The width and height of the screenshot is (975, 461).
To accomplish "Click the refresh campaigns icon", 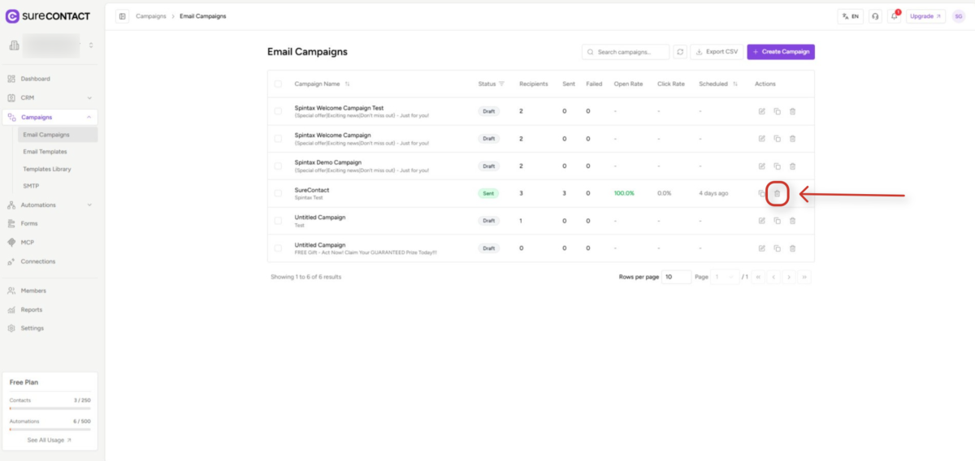I will [x=680, y=52].
